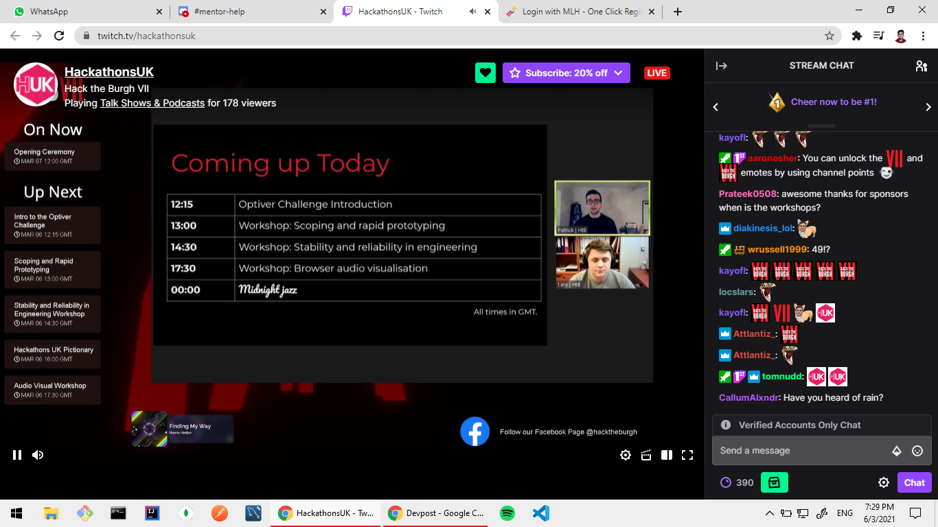
Task: Open chat settings gear
Action: pos(884,482)
